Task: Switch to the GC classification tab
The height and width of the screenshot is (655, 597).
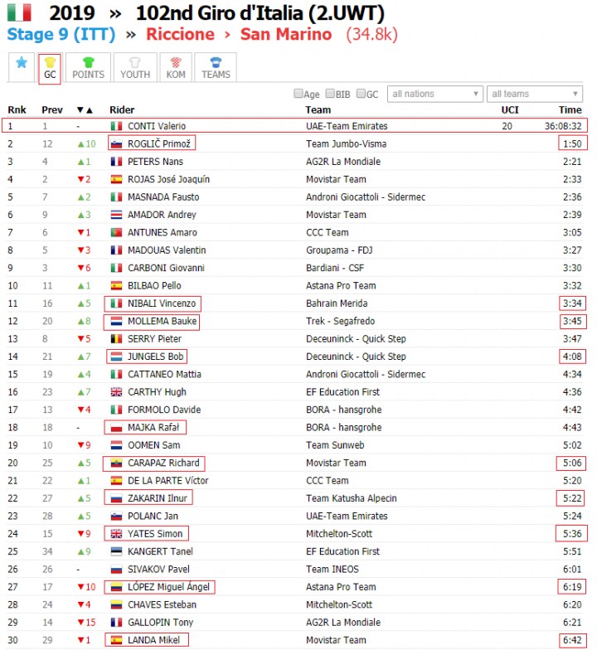Action: click(50, 69)
